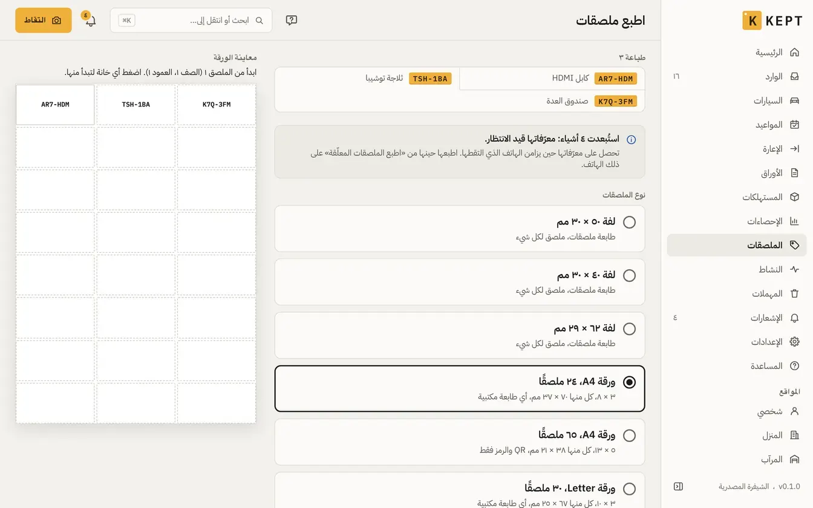Open the الإعارة lending icon

tap(794, 149)
